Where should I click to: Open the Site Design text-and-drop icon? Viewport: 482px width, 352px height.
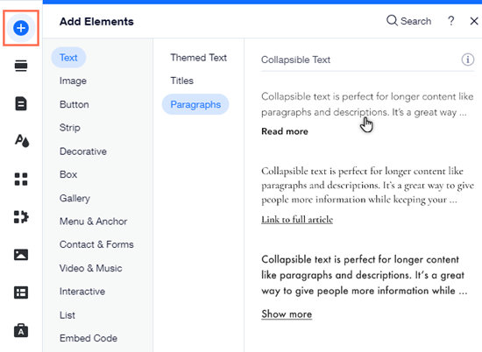pos(22,141)
